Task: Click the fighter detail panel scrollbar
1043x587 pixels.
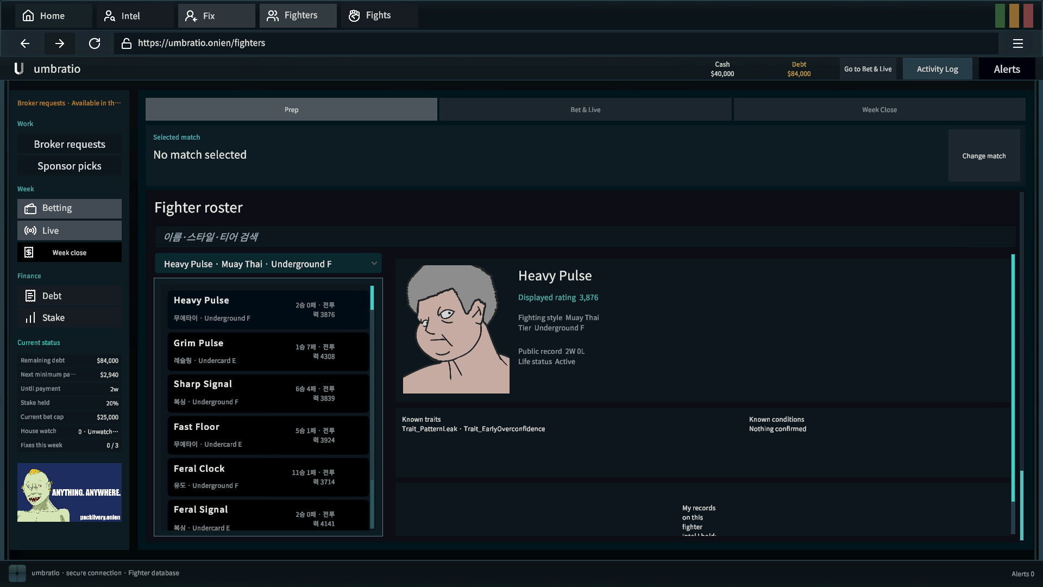Action: [1013, 394]
